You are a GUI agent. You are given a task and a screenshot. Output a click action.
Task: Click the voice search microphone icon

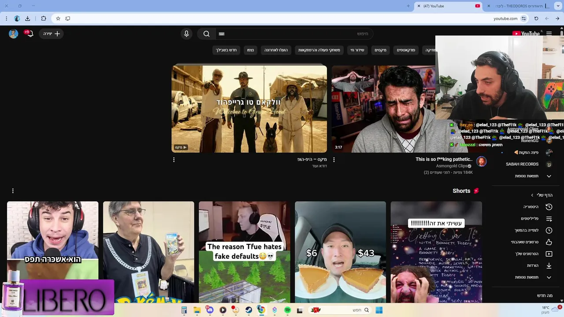click(x=186, y=33)
